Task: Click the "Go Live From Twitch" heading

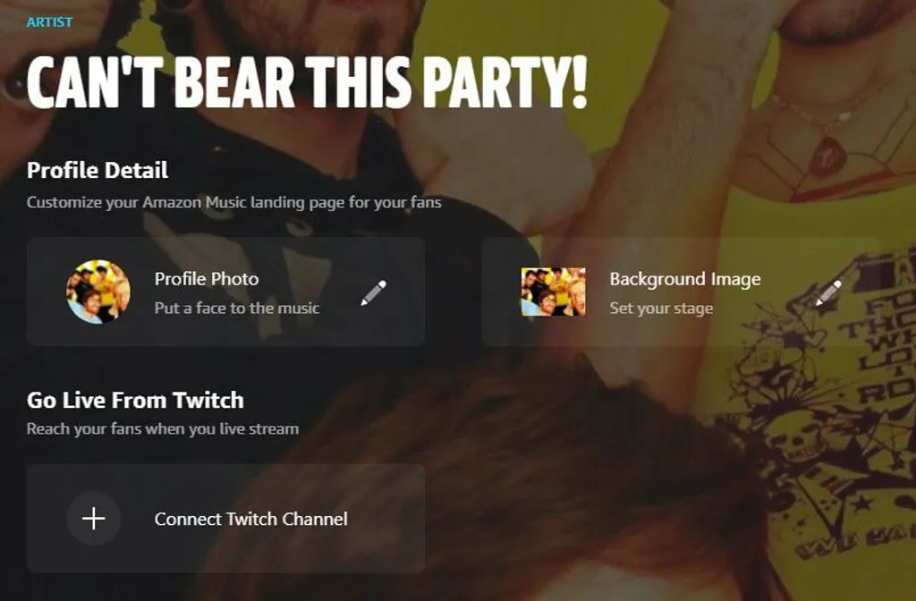Action: [135, 400]
